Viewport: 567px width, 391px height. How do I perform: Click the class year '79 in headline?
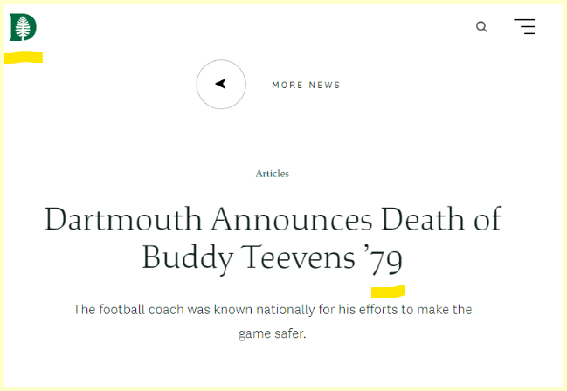point(384,257)
